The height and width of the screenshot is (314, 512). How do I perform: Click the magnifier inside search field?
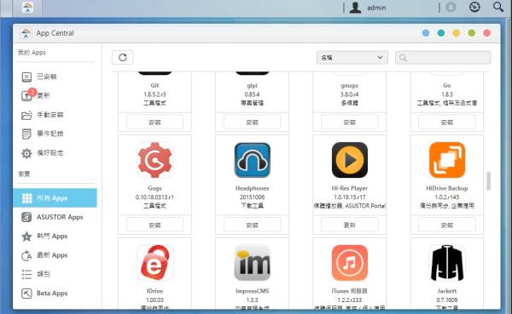tap(403, 58)
